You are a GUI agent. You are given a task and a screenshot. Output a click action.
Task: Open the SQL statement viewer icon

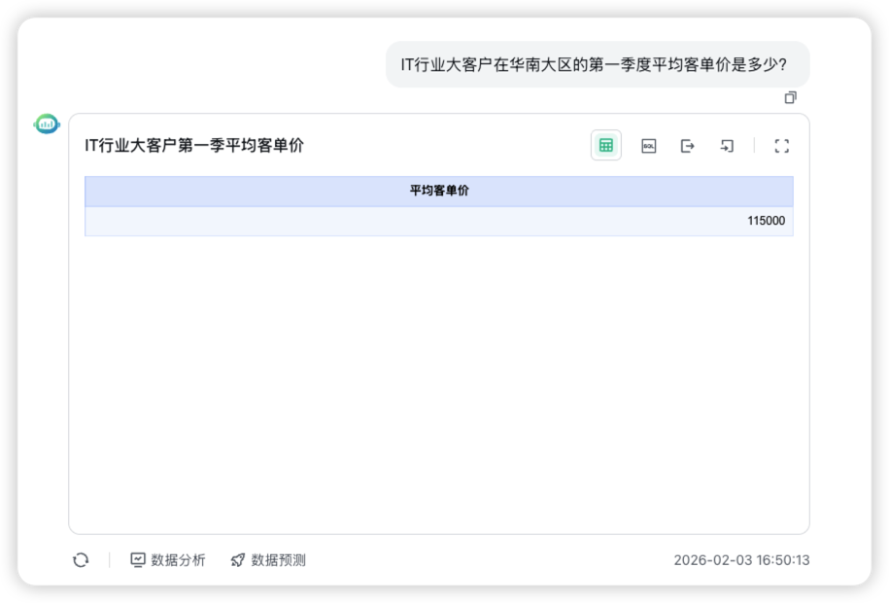pyautogui.click(x=648, y=145)
